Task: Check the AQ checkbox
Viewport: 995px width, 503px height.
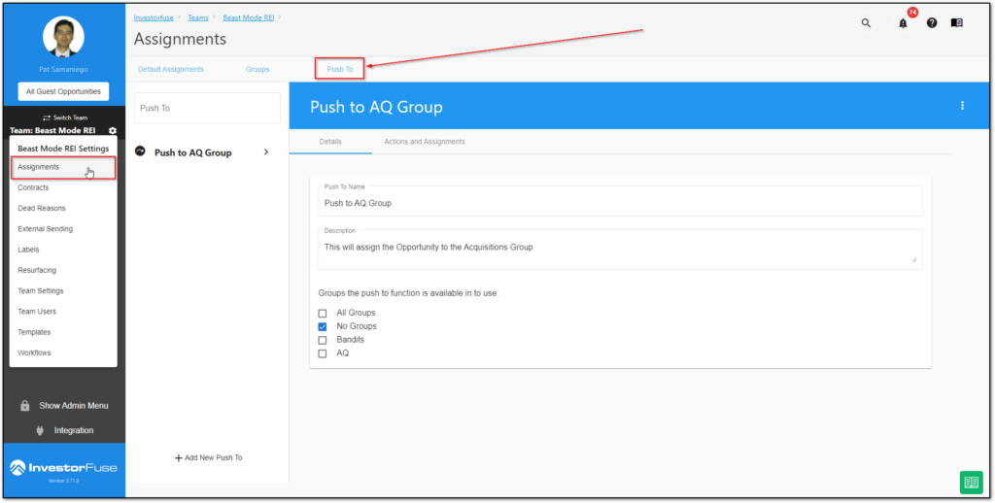Action: coord(323,353)
